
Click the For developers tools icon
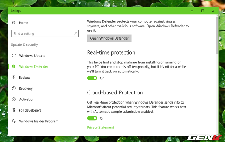click(14, 110)
